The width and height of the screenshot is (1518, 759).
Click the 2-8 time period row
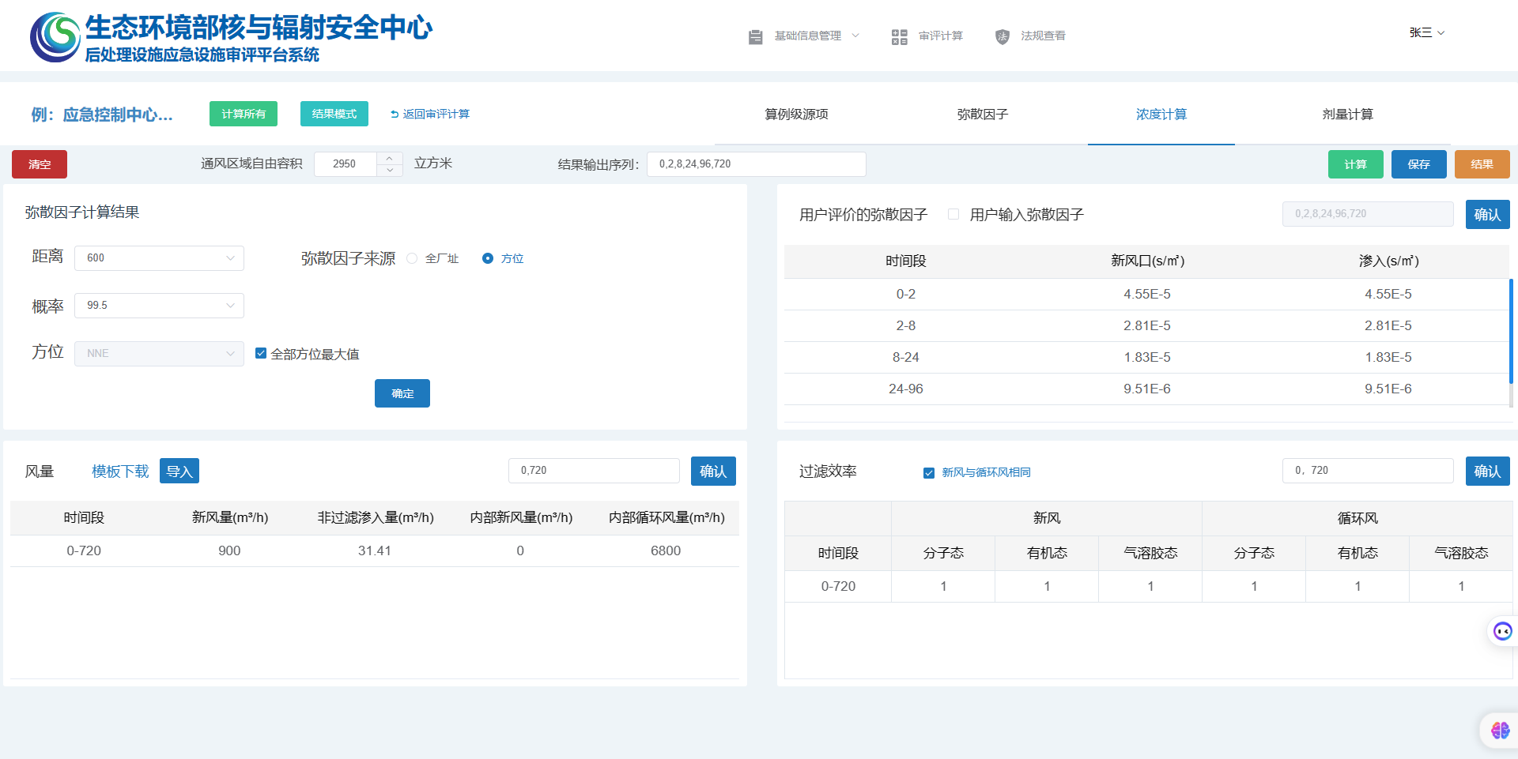[x=1146, y=326]
